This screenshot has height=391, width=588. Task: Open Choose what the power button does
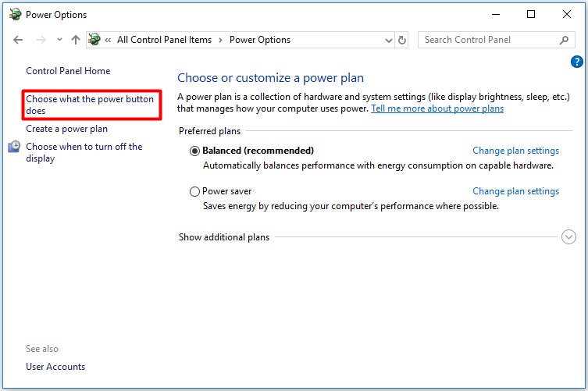90,105
